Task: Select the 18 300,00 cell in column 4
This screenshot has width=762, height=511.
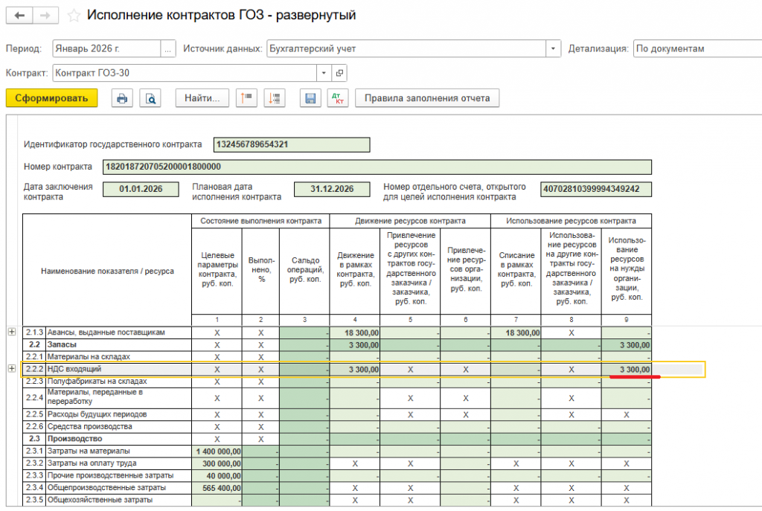Action: point(355,332)
